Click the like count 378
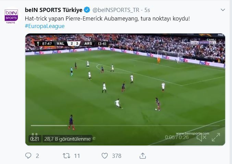 [x=117, y=156]
